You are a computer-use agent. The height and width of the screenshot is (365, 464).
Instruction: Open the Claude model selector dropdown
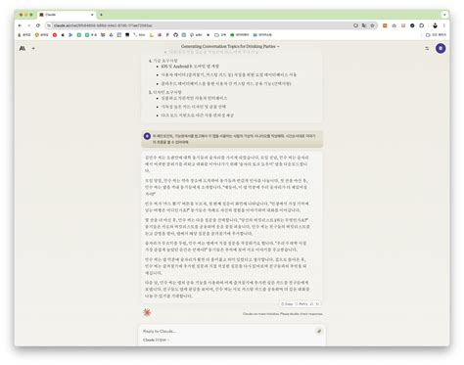[x=156, y=340]
